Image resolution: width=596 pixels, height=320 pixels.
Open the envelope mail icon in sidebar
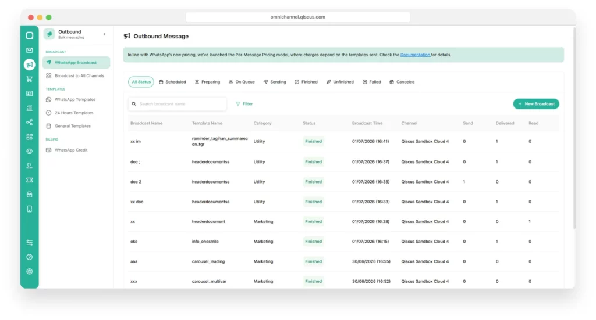pyautogui.click(x=29, y=50)
